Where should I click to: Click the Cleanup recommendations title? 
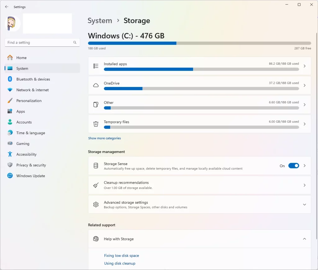pos(126,182)
